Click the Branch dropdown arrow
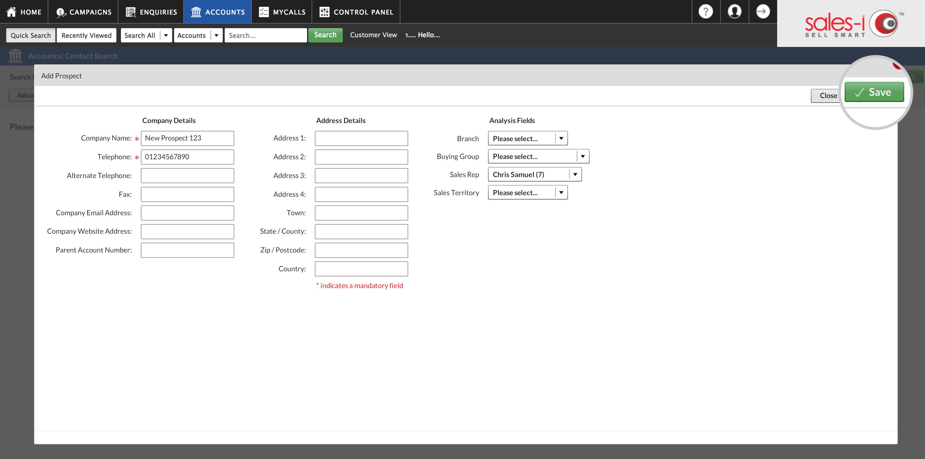Viewport: 925px width, 459px height. tap(561, 139)
